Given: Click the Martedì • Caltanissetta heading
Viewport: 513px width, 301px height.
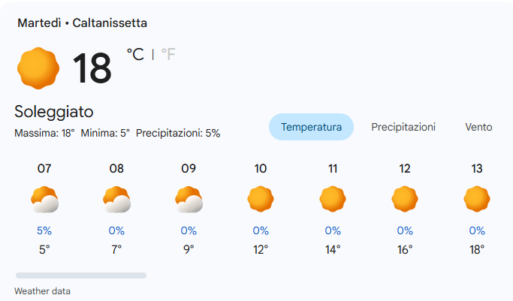Looking at the screenshot, I should [83, 23].
